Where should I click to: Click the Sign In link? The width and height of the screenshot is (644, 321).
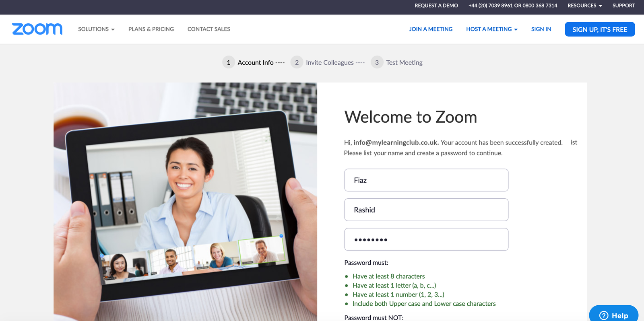541,29
